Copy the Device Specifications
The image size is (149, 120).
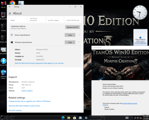pos(70,35)
